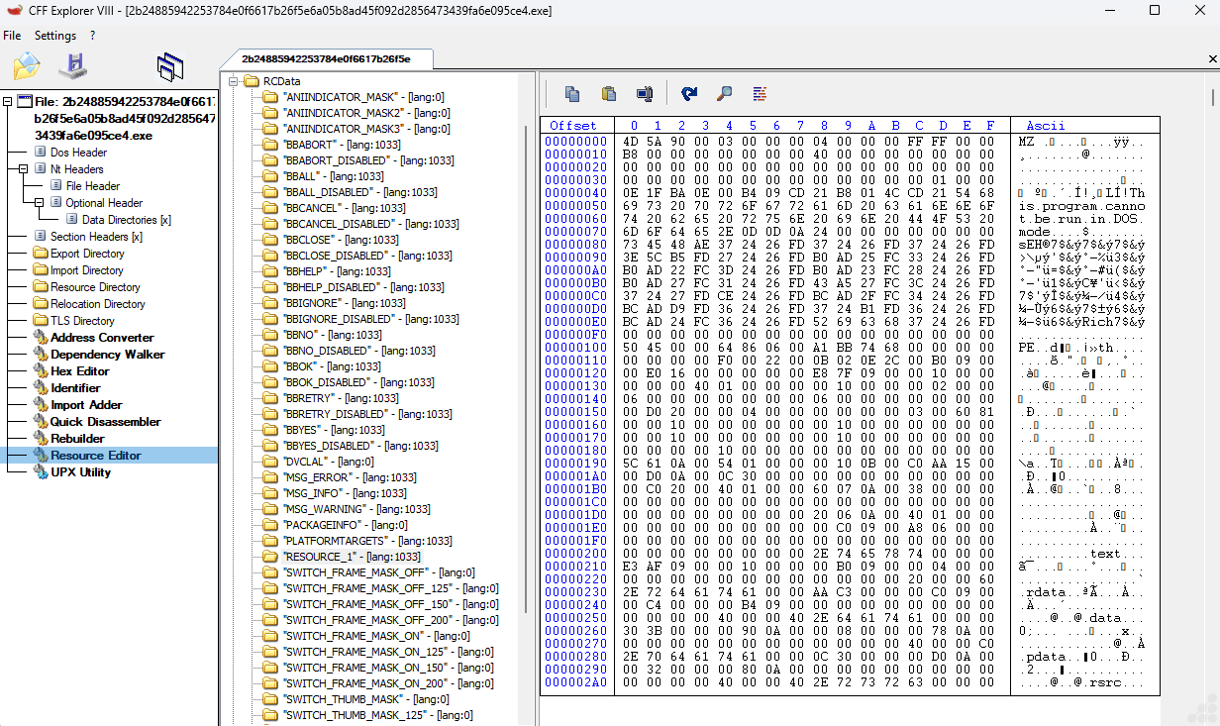Select the 2b24885942253784e0f6617b26f5e file tab
This screenshot has width=1220, height=726.
(325, 59)
